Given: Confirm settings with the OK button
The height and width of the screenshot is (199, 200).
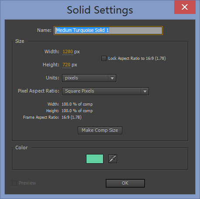Looking at the screenshot, I should click(125, 183).
